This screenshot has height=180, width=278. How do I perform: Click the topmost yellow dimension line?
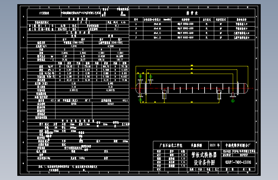click(192, 66)
